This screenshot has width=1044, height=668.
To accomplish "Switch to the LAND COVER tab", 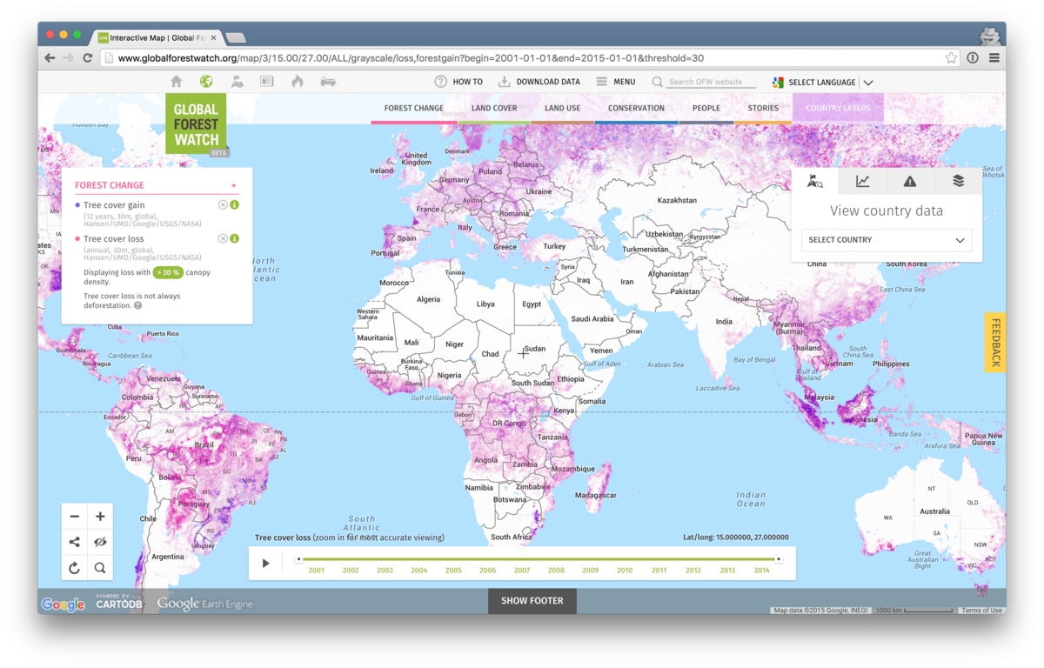I will point(494,108).
